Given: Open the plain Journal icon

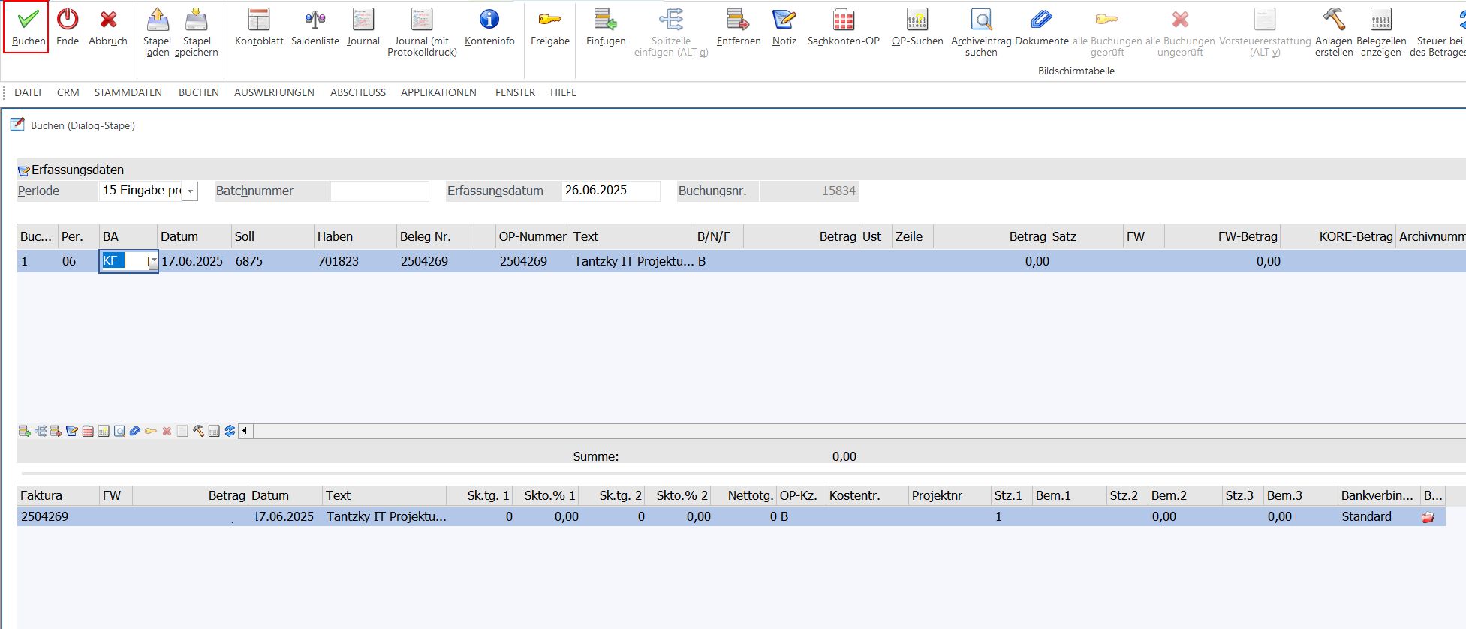Looking at the screenshot, I should 363,20.
